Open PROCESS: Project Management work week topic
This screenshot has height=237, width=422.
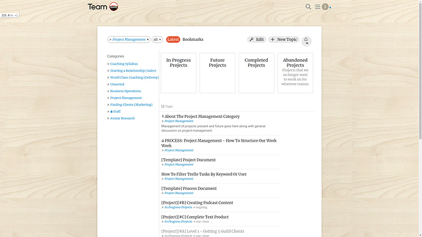click(x=219, y=143)
